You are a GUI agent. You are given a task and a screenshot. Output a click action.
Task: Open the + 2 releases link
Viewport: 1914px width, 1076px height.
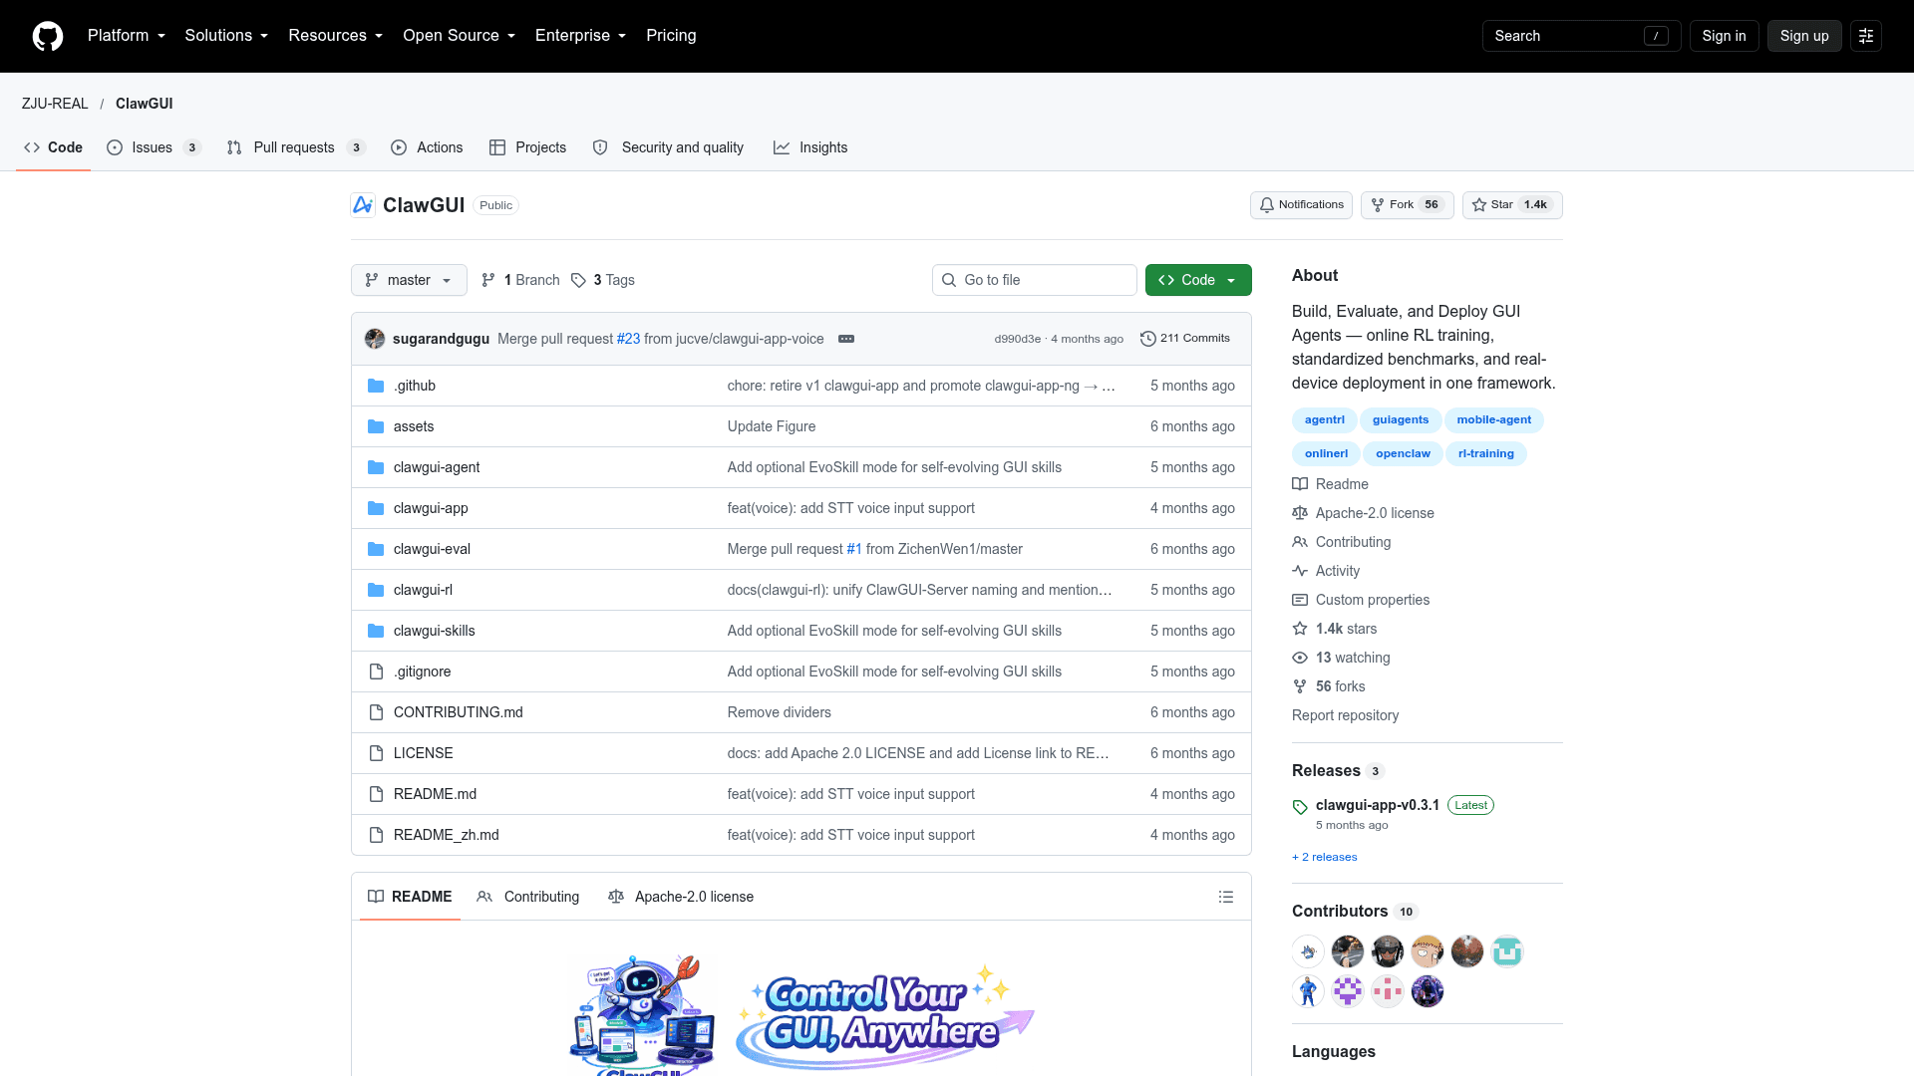pyautogui.click(x=1325, y=857)
